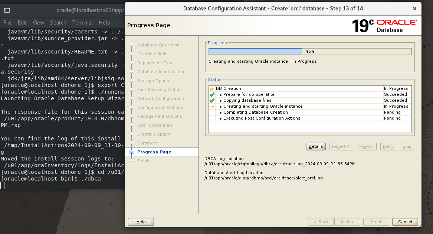Click the green check beside Prepare for db operation
Screen dimensions: 433x234
click(x=212, y=95)
